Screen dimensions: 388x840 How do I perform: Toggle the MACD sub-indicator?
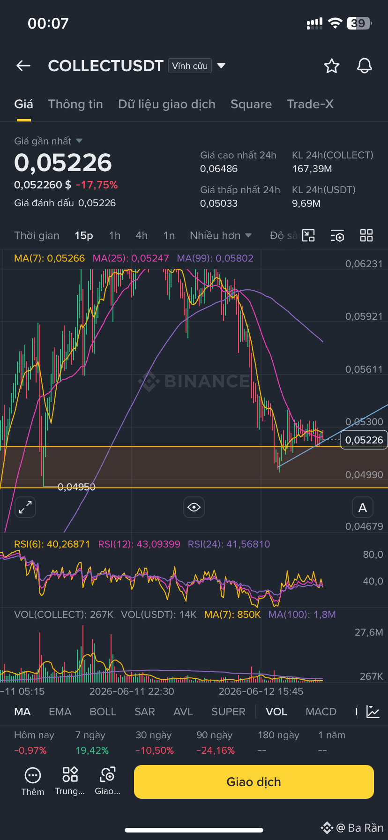coord(321,712)
